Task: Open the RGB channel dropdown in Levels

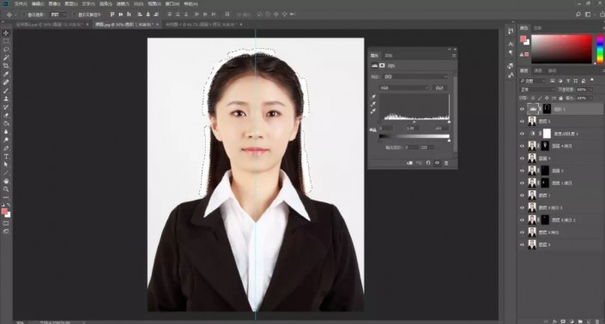Action: [x=404, y=87]
